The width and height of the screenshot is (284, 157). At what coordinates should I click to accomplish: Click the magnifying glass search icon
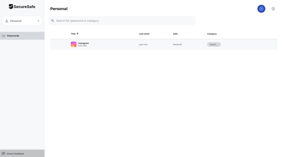[x=53, y=21]
